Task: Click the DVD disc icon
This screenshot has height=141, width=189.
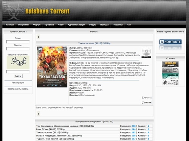Action: (146, 52)
